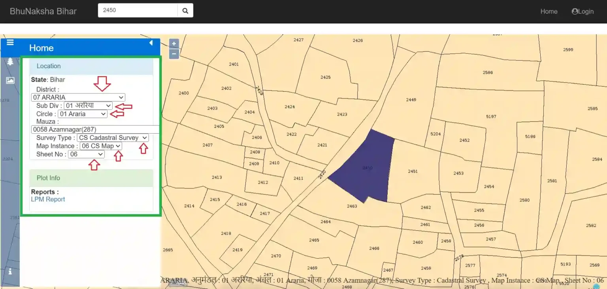This screenshot has width=607, height=289.
Task: Expand the Sub Div dropdown
Action: point(88,106)
